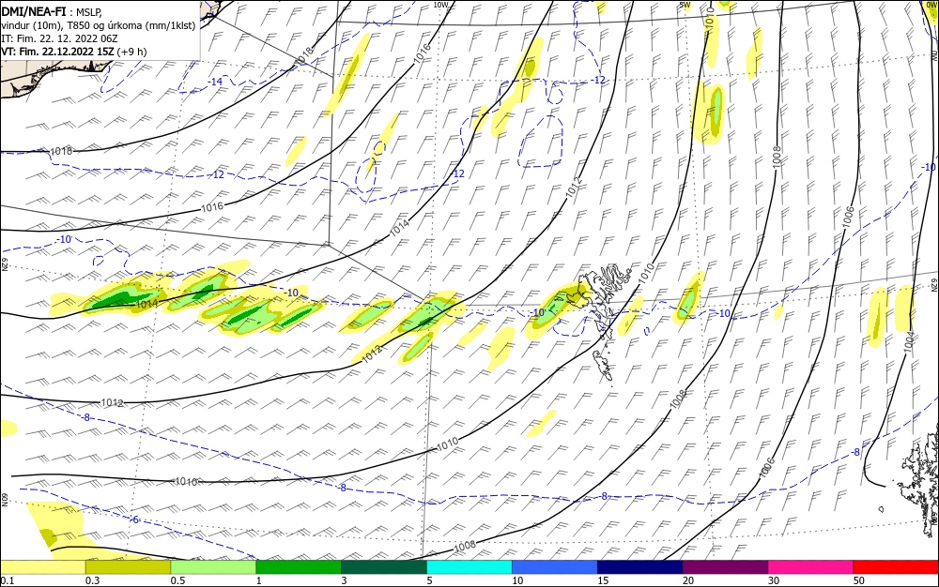Click the -6 isotherm label

(135, 519)
